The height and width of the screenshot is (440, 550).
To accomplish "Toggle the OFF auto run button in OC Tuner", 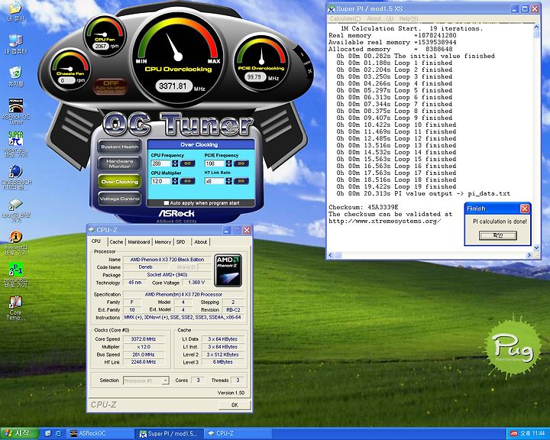I will 111,86.
